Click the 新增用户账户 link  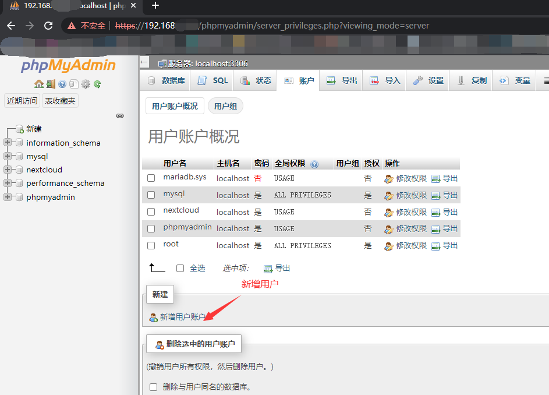tap(182, 317)
